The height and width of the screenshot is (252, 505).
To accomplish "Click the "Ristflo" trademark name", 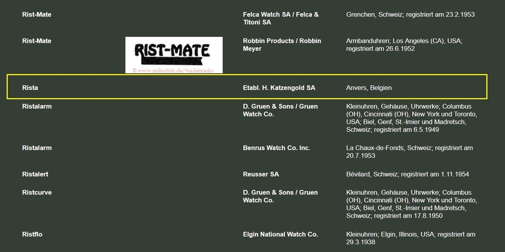I will 33,234.
